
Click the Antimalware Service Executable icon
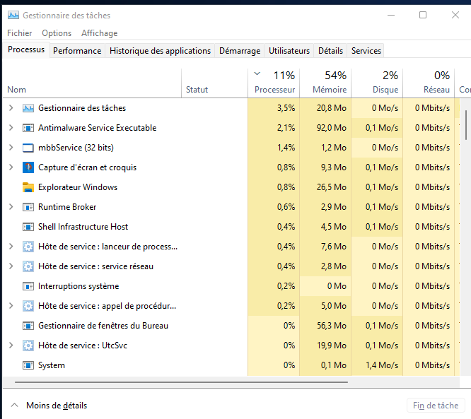pos(28,128)
